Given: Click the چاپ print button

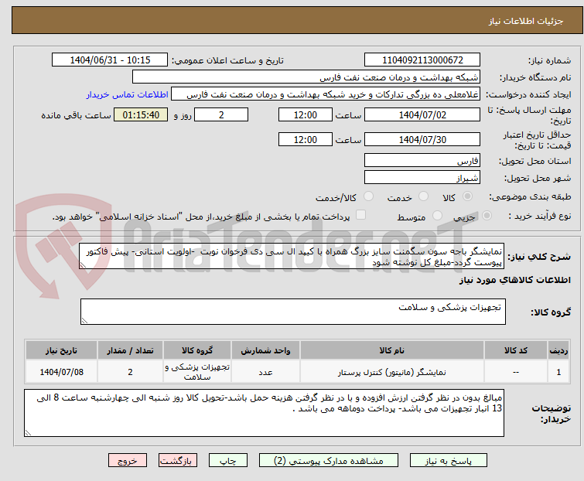Looking at the screenshot, I should pyautogui.click(x=228, y=461).
